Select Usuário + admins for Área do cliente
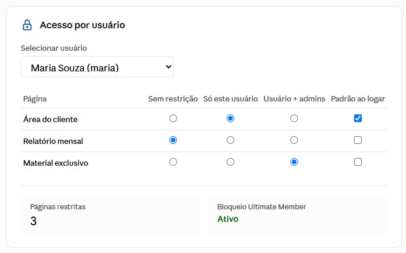Viewport: 406px width, 253px height. click(294, 118)
